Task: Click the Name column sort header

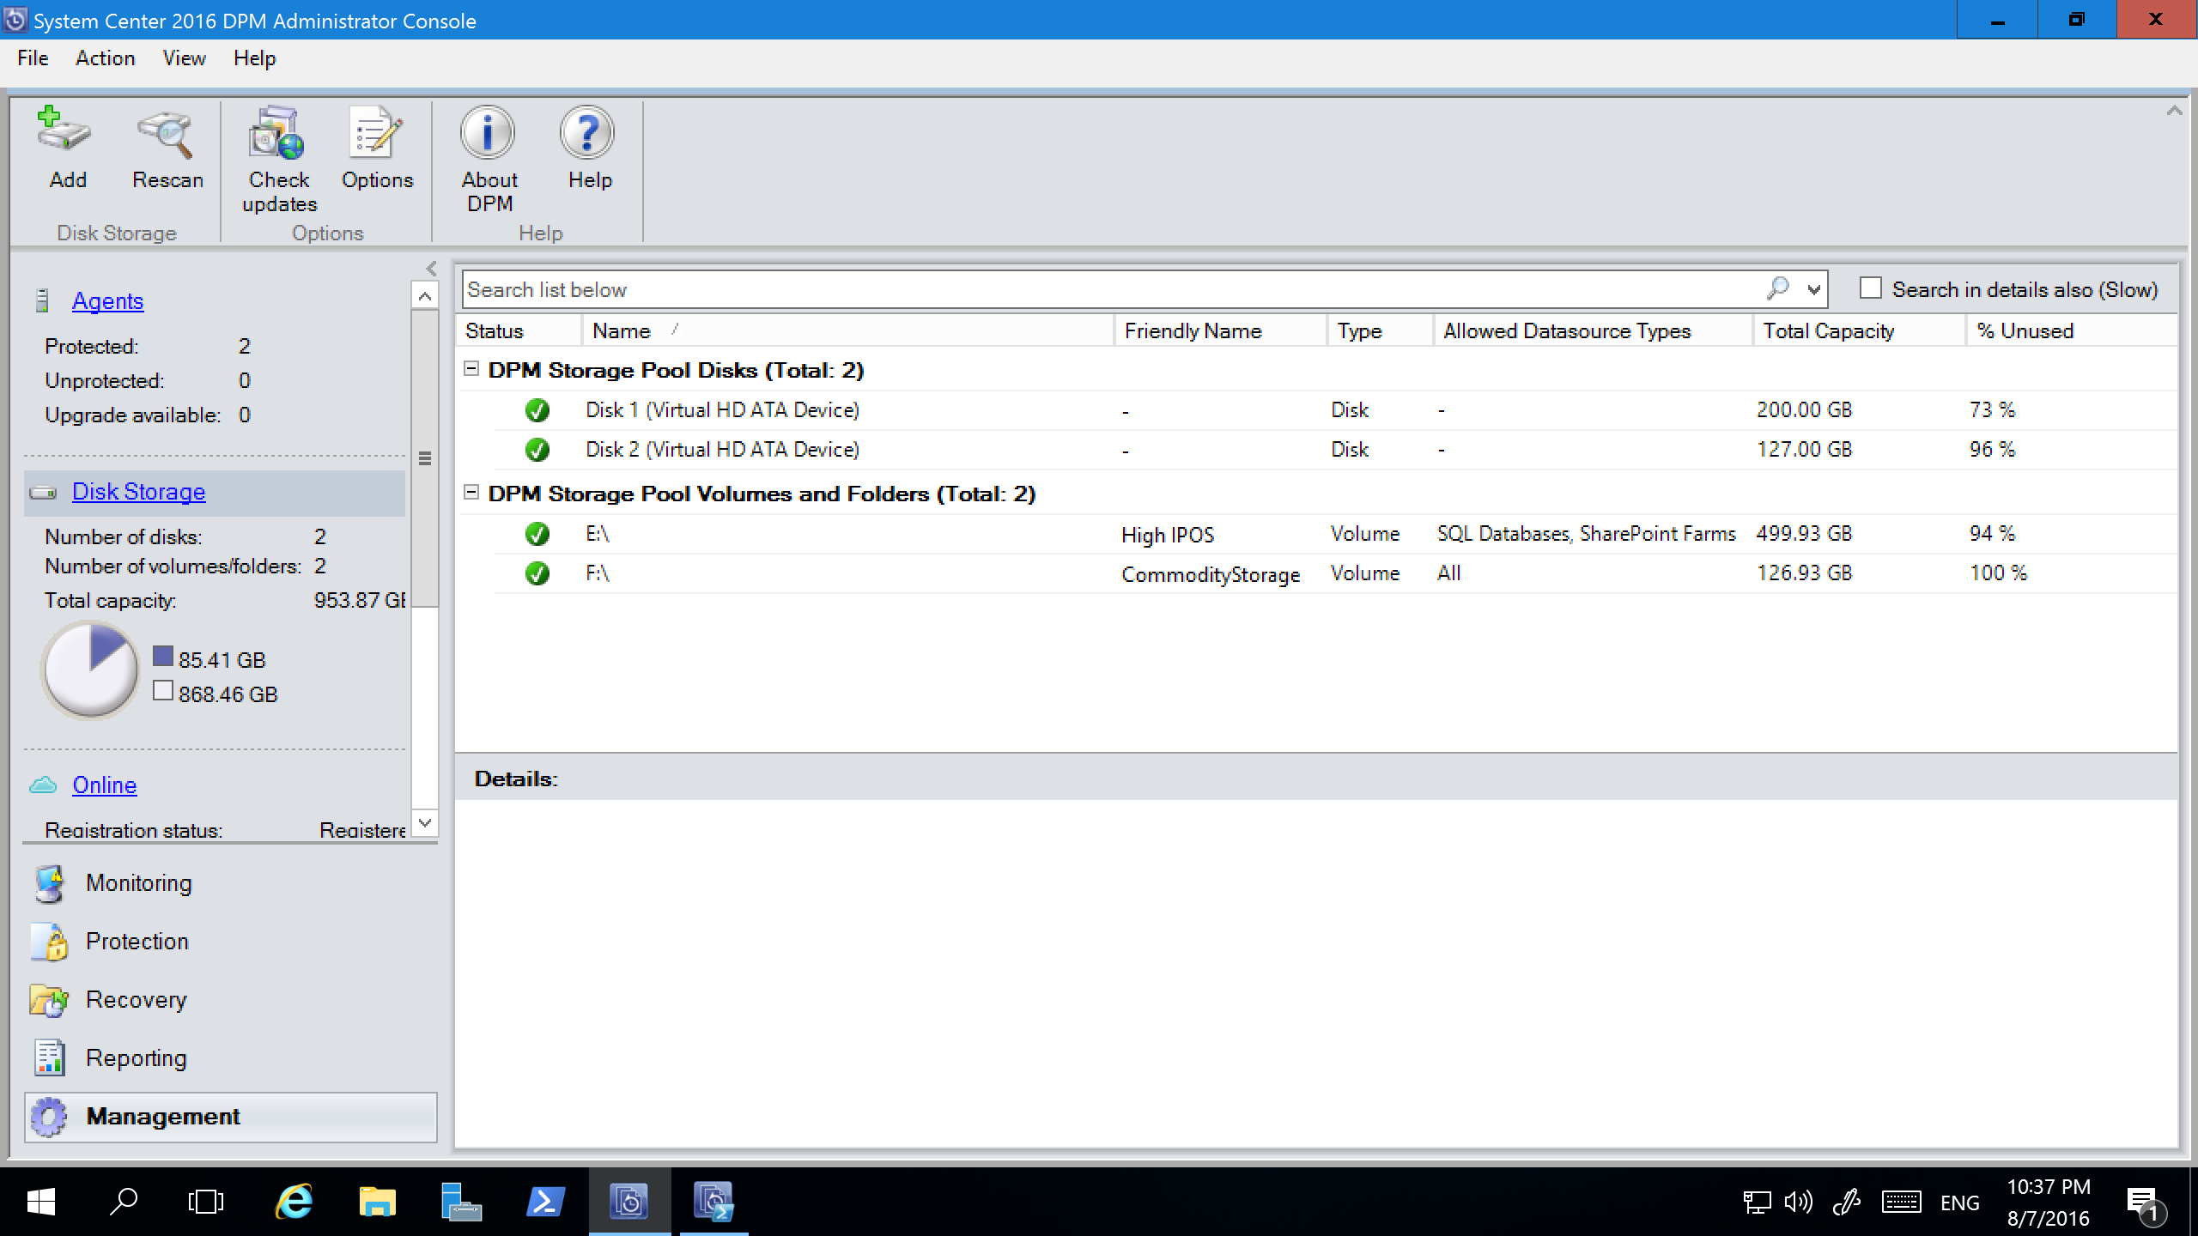Action: point(619,329)
